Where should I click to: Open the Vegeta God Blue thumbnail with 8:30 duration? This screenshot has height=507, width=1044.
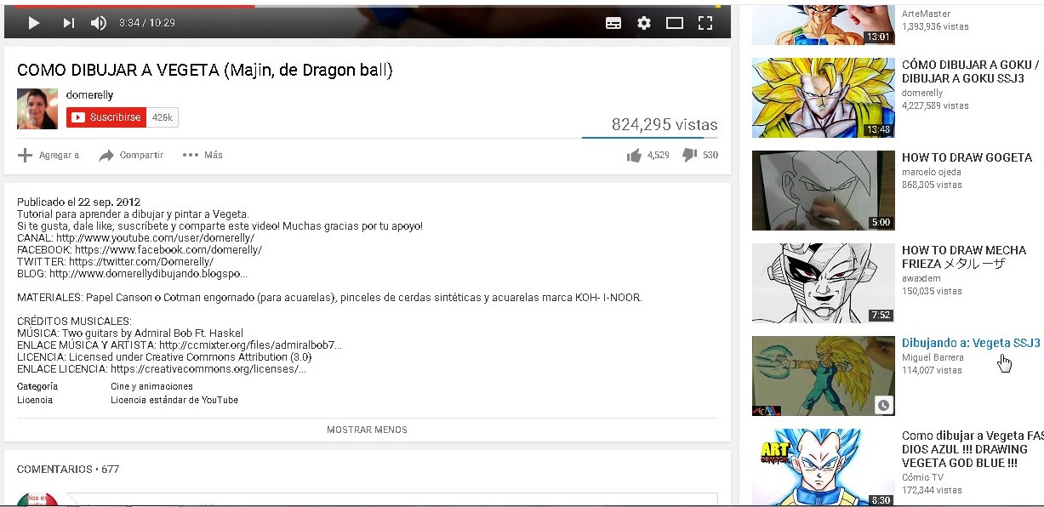(824, 467)
